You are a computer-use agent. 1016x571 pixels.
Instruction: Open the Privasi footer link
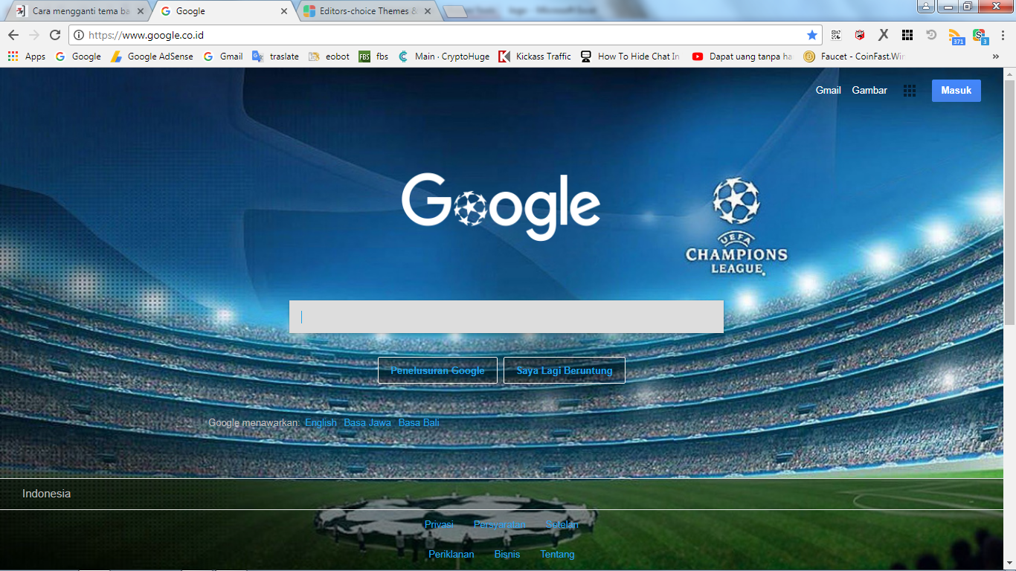(439, 525)
